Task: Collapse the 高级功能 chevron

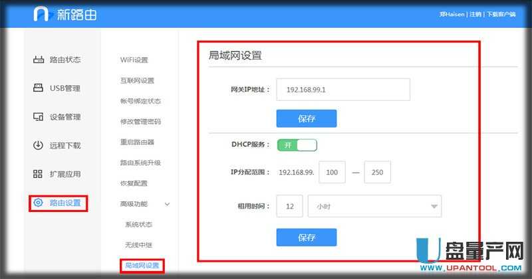Action: coord(167,203)
